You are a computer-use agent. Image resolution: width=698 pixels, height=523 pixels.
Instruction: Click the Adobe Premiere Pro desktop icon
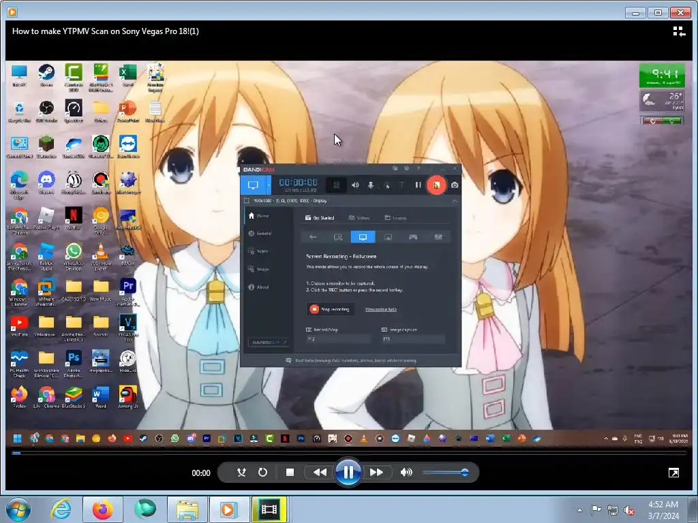[x=127, y=292]
